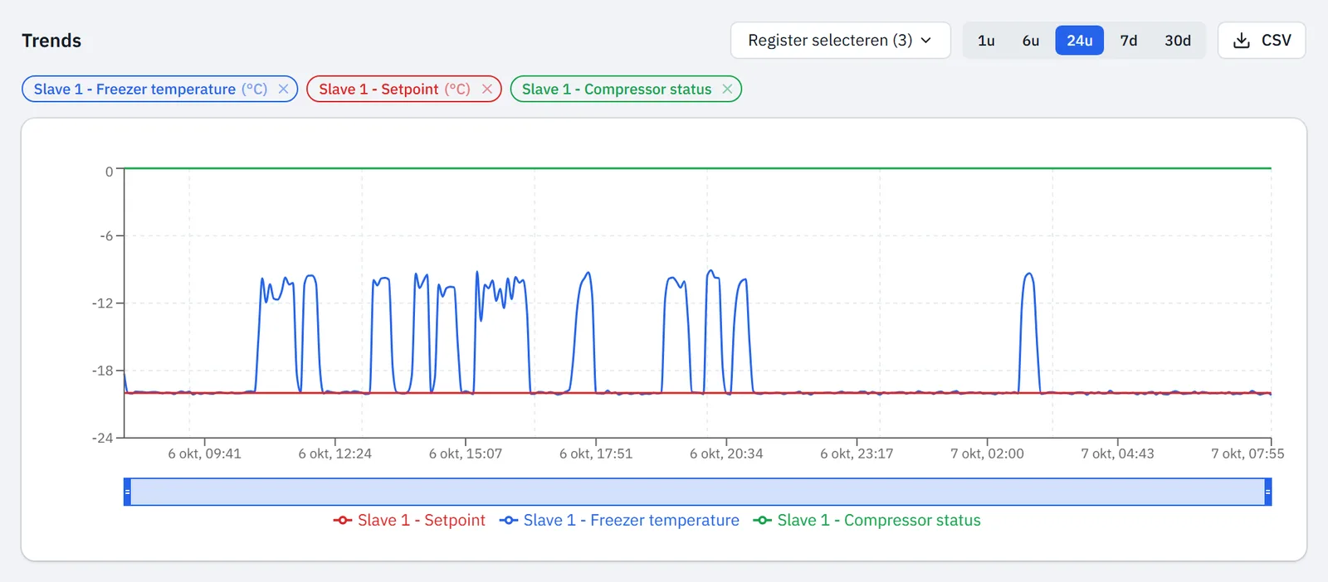Click the x-axis label 6 okt, 17:51
1328x582 pixels.
(x=596, y=453)
